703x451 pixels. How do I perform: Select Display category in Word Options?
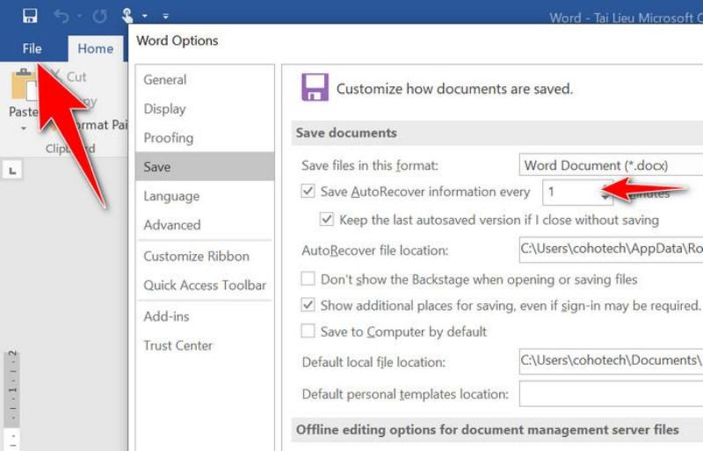pos(205,109)
